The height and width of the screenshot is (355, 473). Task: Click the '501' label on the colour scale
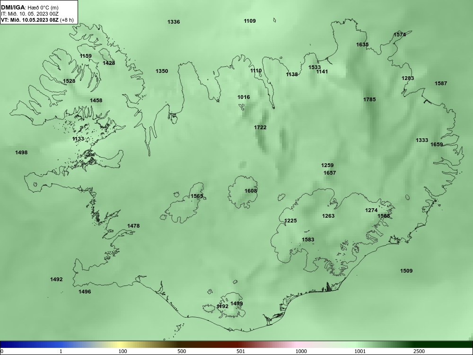point(241,351)
